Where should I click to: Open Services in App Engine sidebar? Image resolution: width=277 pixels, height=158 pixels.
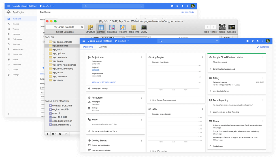(16, 24)
